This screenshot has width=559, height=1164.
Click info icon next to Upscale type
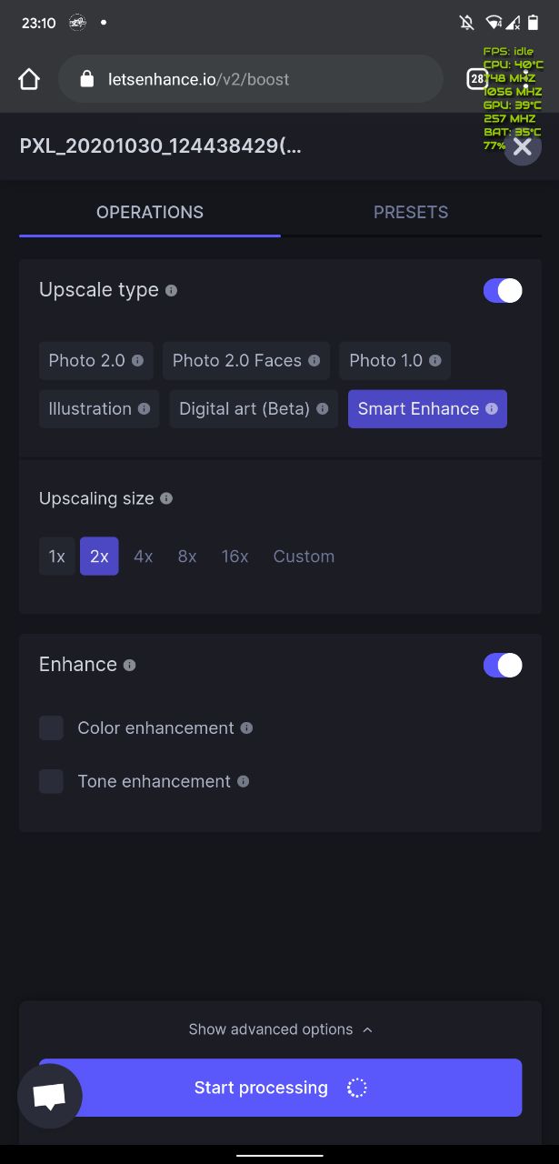pos(171,290)
